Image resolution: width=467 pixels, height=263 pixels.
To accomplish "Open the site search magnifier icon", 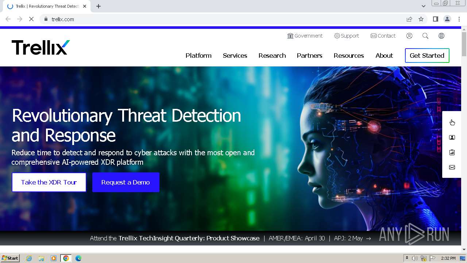I will tap(425, 36).
